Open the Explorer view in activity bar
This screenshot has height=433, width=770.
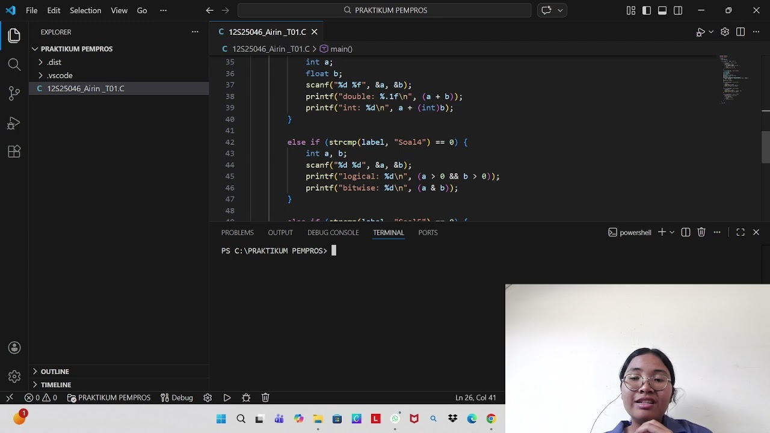[x=14, y=36]
